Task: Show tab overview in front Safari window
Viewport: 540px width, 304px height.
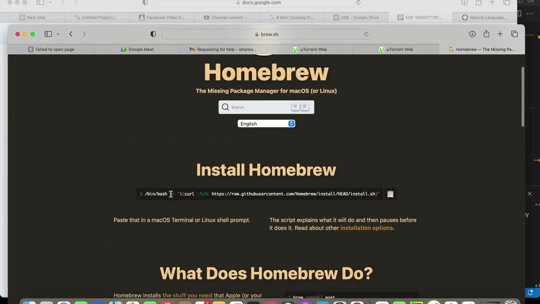Action: pos(514,34)
